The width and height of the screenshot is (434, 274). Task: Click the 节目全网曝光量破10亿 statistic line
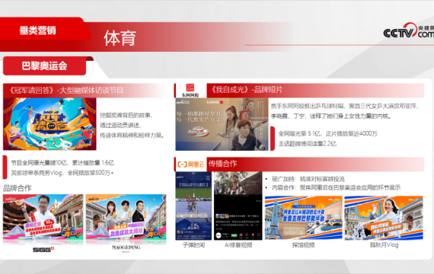[62, 163]
